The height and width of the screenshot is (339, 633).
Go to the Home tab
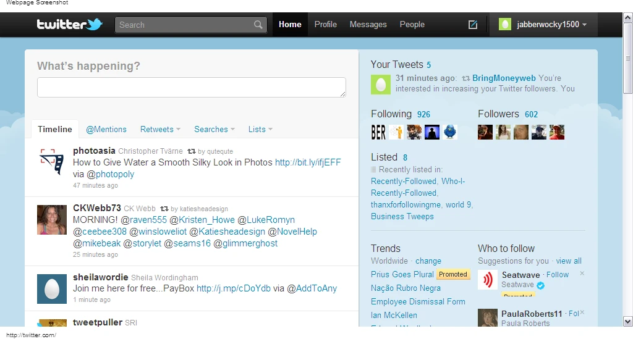point(290,25)
